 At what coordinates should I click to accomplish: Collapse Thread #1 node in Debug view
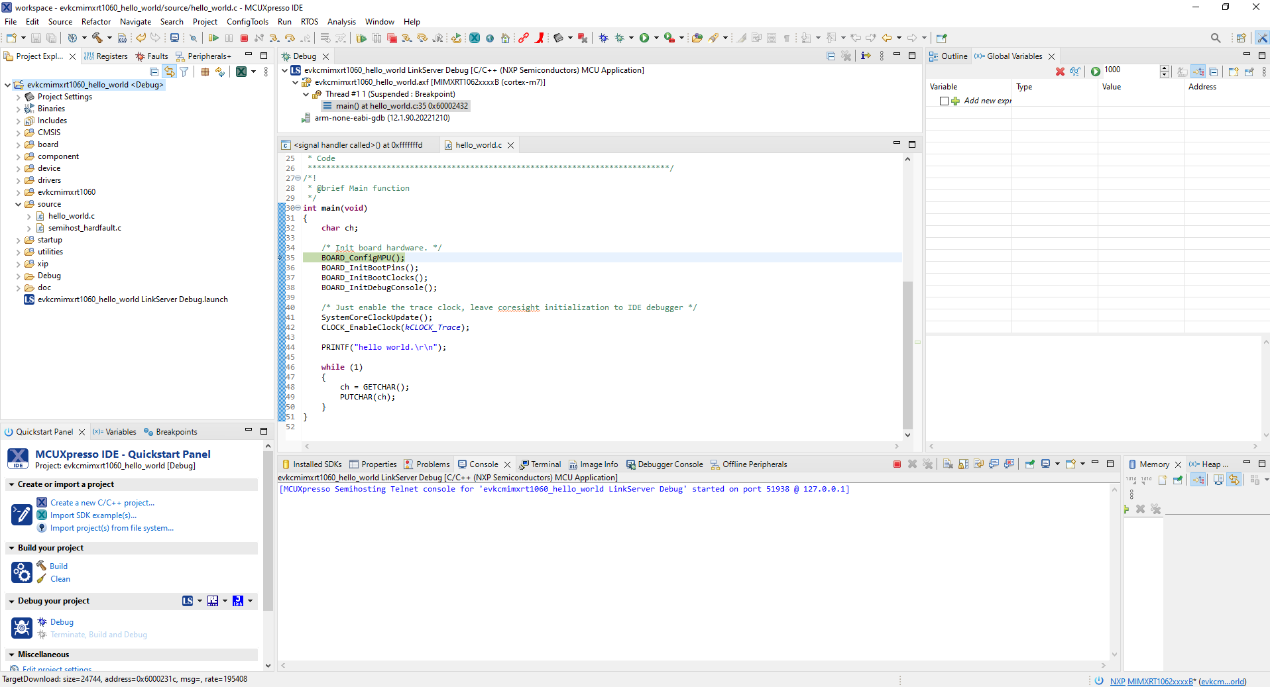(306, 95)
